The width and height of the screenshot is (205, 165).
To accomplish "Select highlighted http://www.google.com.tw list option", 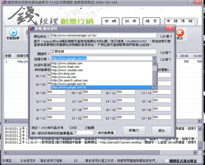I will tap(102, 87).
